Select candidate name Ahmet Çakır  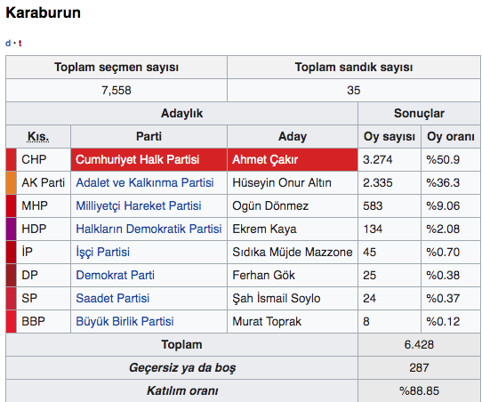tap(265, 159)
